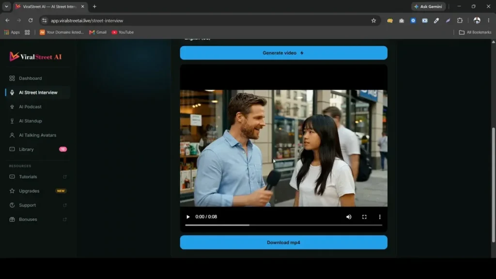This screenshot has width=496, height=279.
Task: View site information icon in address bar
Action: pos(44,20)
